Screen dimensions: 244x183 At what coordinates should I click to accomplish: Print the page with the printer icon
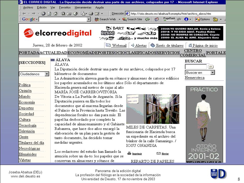91,13
